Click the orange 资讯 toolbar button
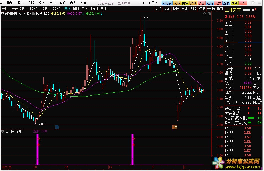The width and height of the screenshot is (264, 171). click(193, 3)
